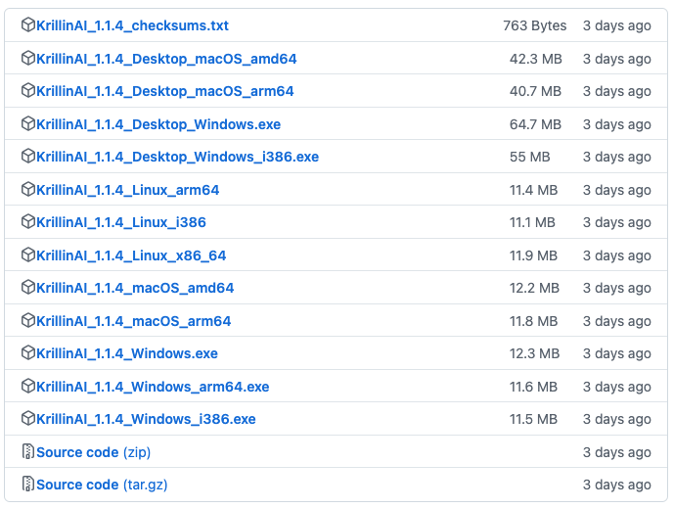Viewport: 674px width, 509px height.
Task: Click the 64.7 MB size value
Action: [x=536, y=124]
